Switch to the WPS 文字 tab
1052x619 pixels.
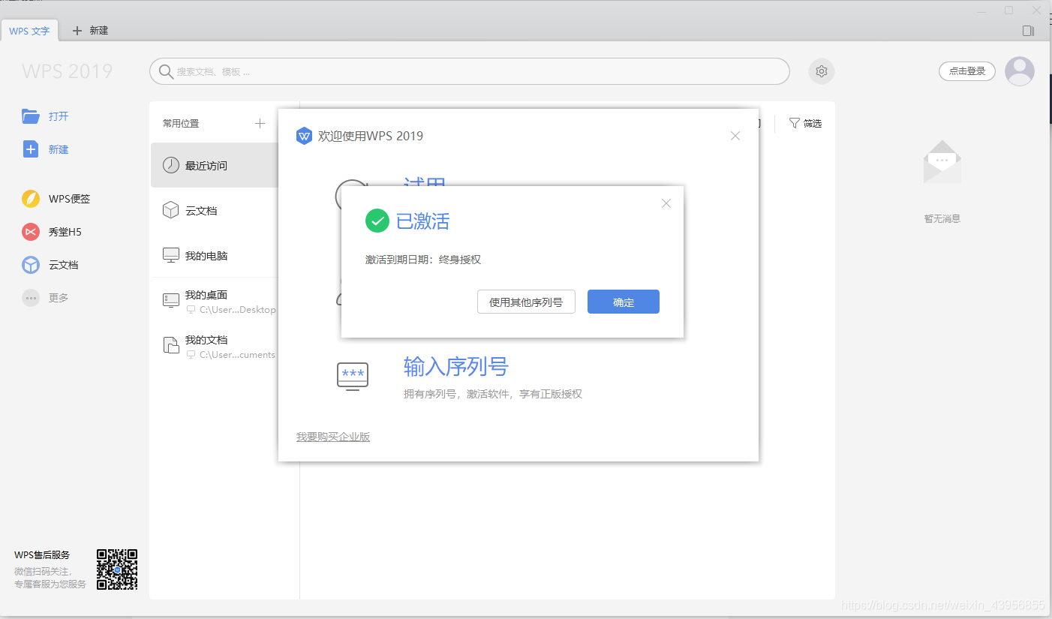click(29, 31)
